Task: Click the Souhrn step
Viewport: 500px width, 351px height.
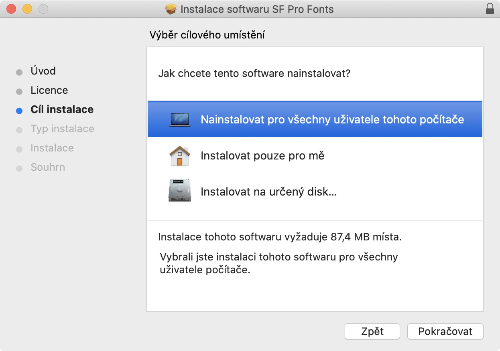Action: 48,167
